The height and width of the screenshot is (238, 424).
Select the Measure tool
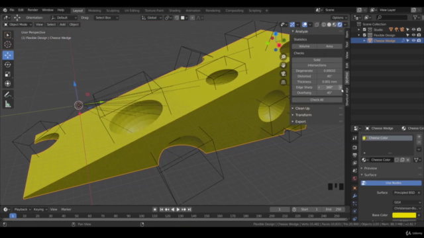point(7,104)
